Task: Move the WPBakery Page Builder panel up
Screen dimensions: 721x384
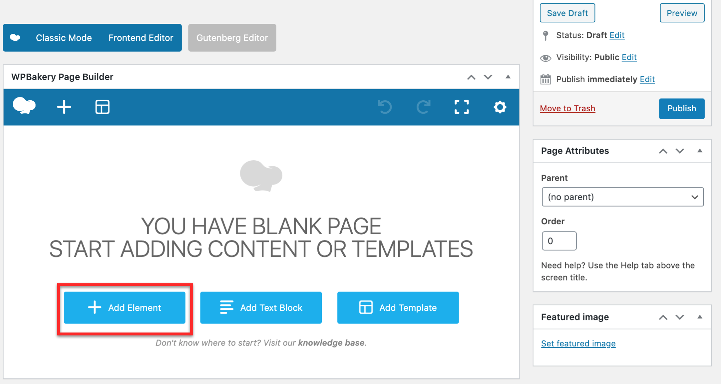Action: (471, 77)
